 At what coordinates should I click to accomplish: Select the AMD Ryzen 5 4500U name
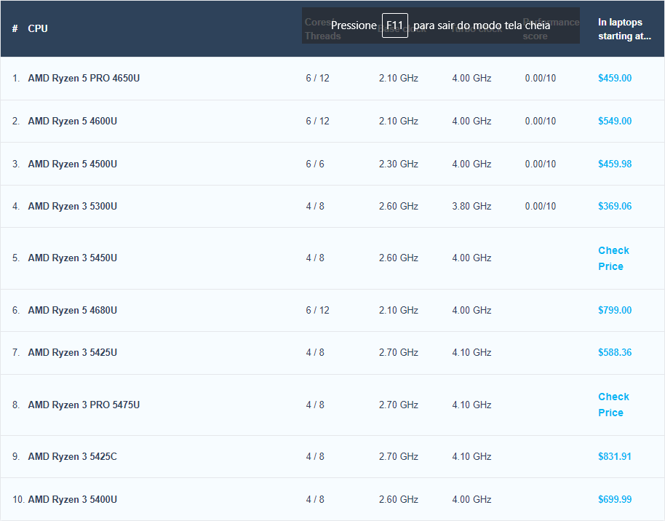point(73,164)
